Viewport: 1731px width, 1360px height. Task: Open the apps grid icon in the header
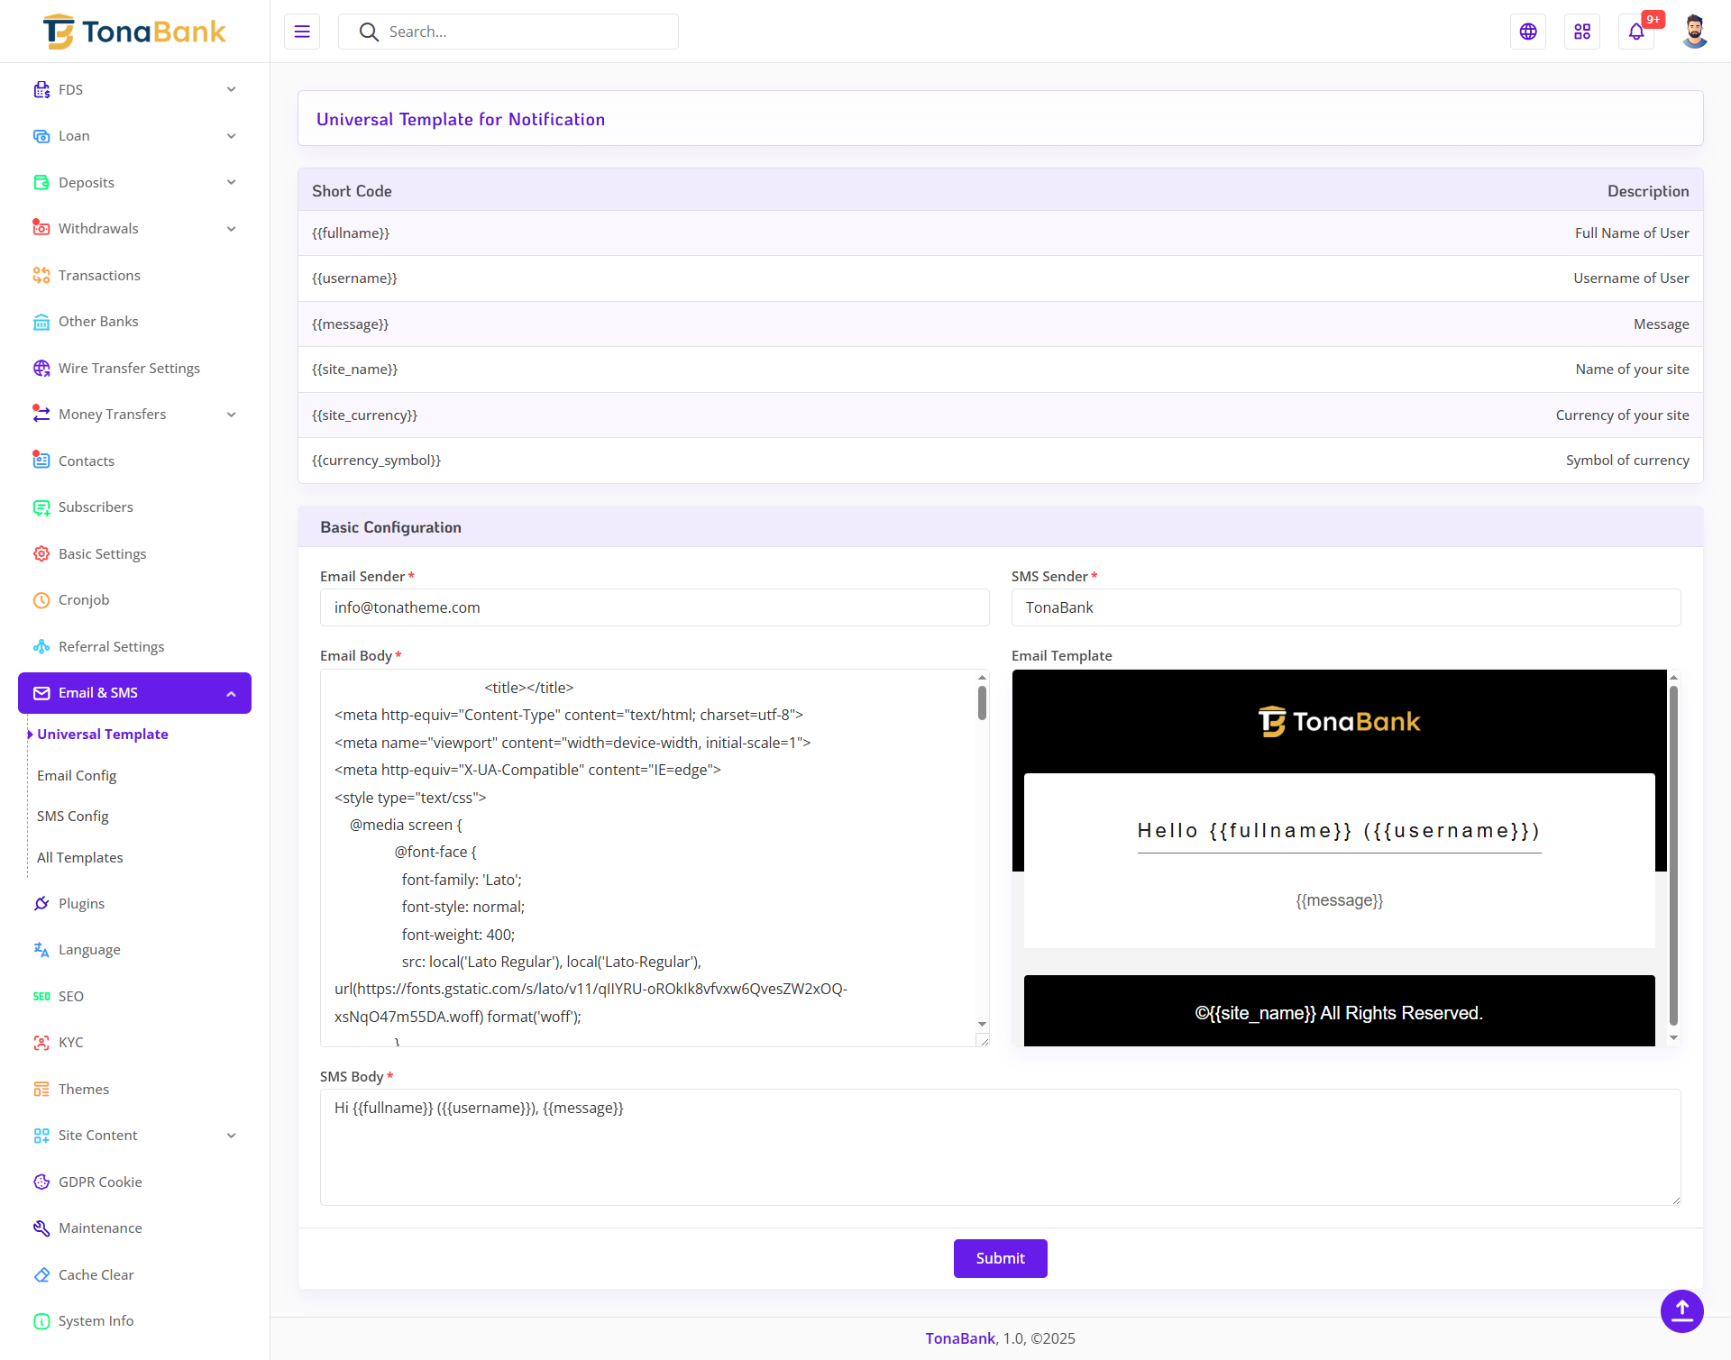coord(1582,32)
